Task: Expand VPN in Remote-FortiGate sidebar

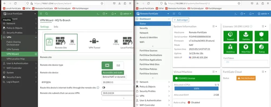Action: click(169, 96)
